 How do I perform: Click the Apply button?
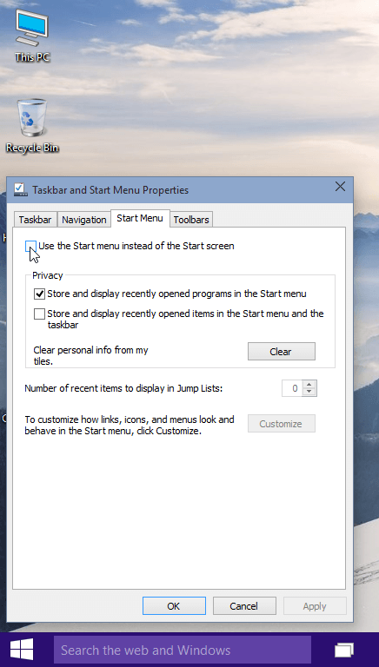[315, 606]
